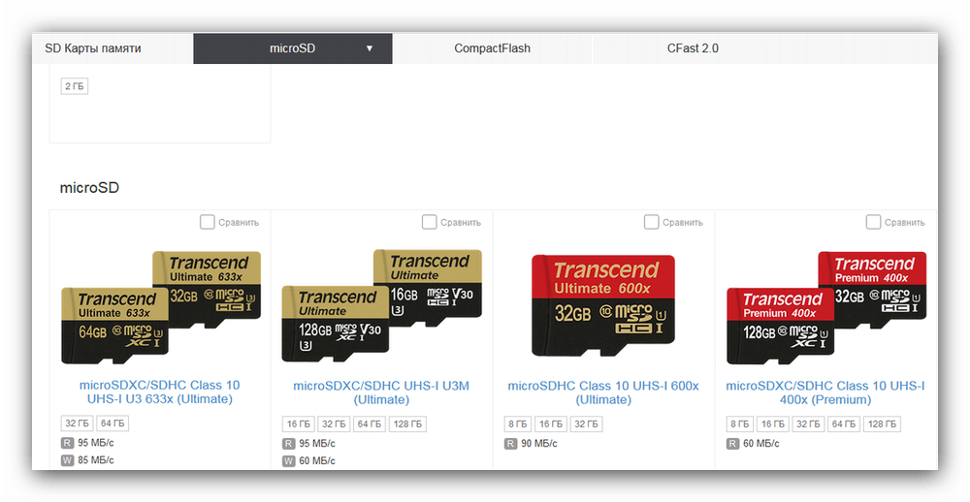Click the W write-speed icon beside 60 МБ/с
This screenshot has width=970, height=502.
(x=288, y=460)
